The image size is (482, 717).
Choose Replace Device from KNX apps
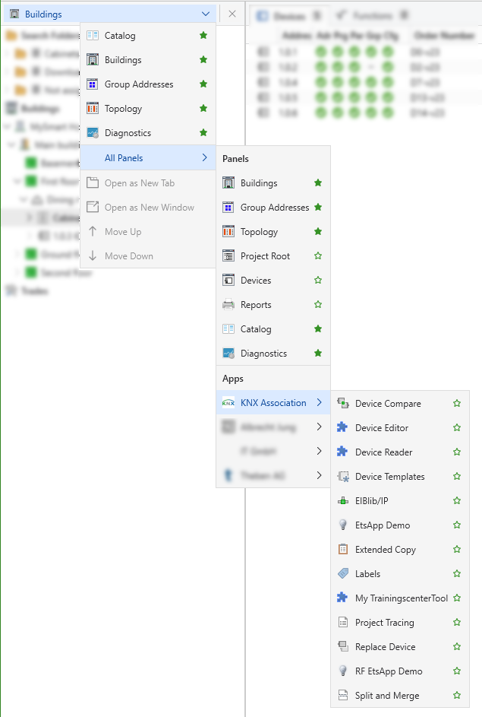click(x=400, y=646)
